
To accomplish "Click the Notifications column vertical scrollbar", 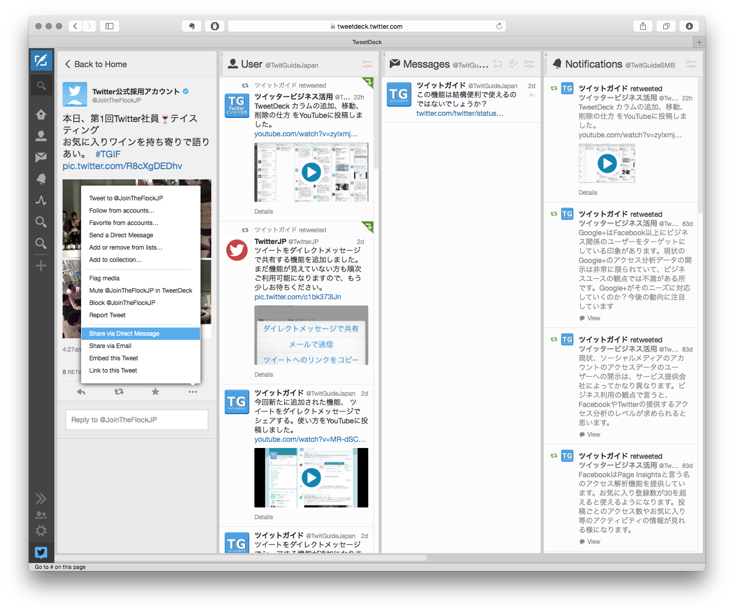I will point(700,145).
